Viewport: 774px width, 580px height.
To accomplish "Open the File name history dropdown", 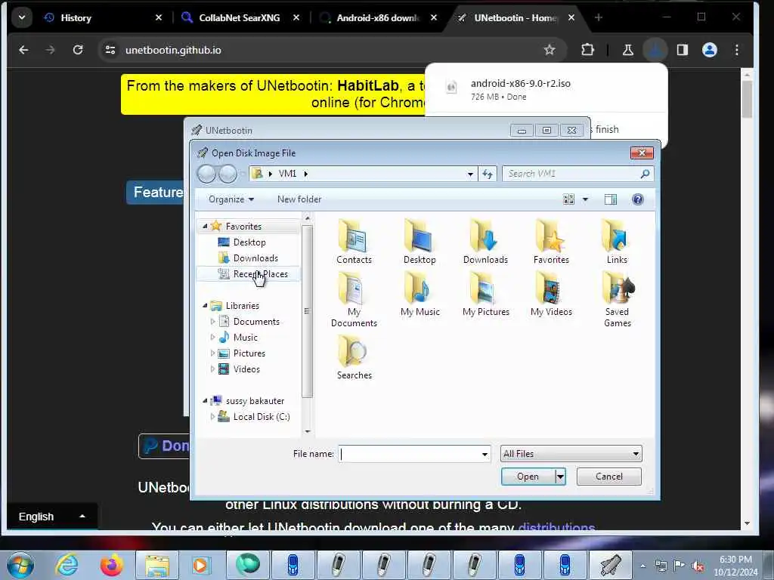I will [x=485, y=454].
